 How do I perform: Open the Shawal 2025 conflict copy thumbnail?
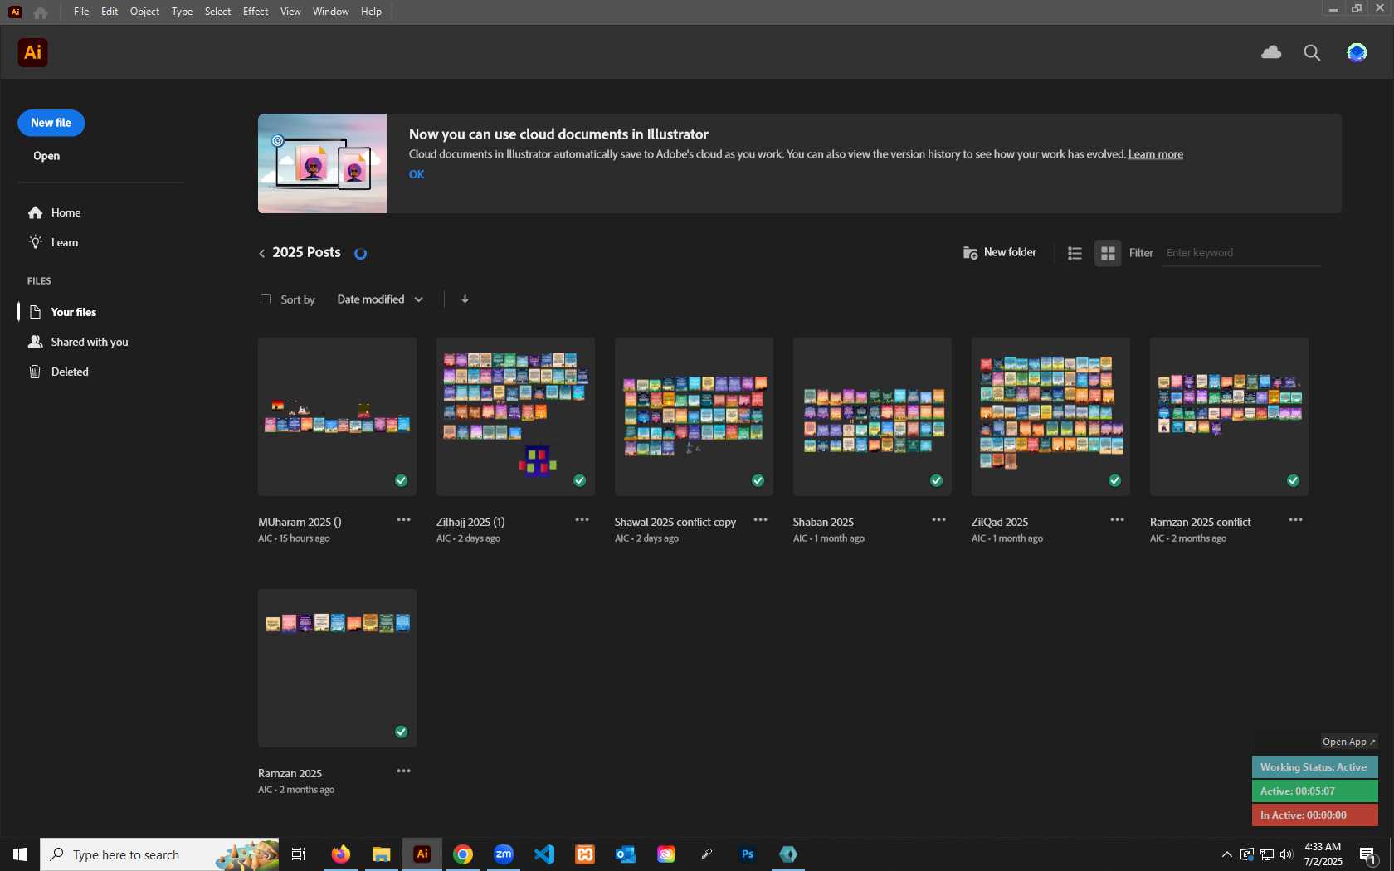click(694, 416)
